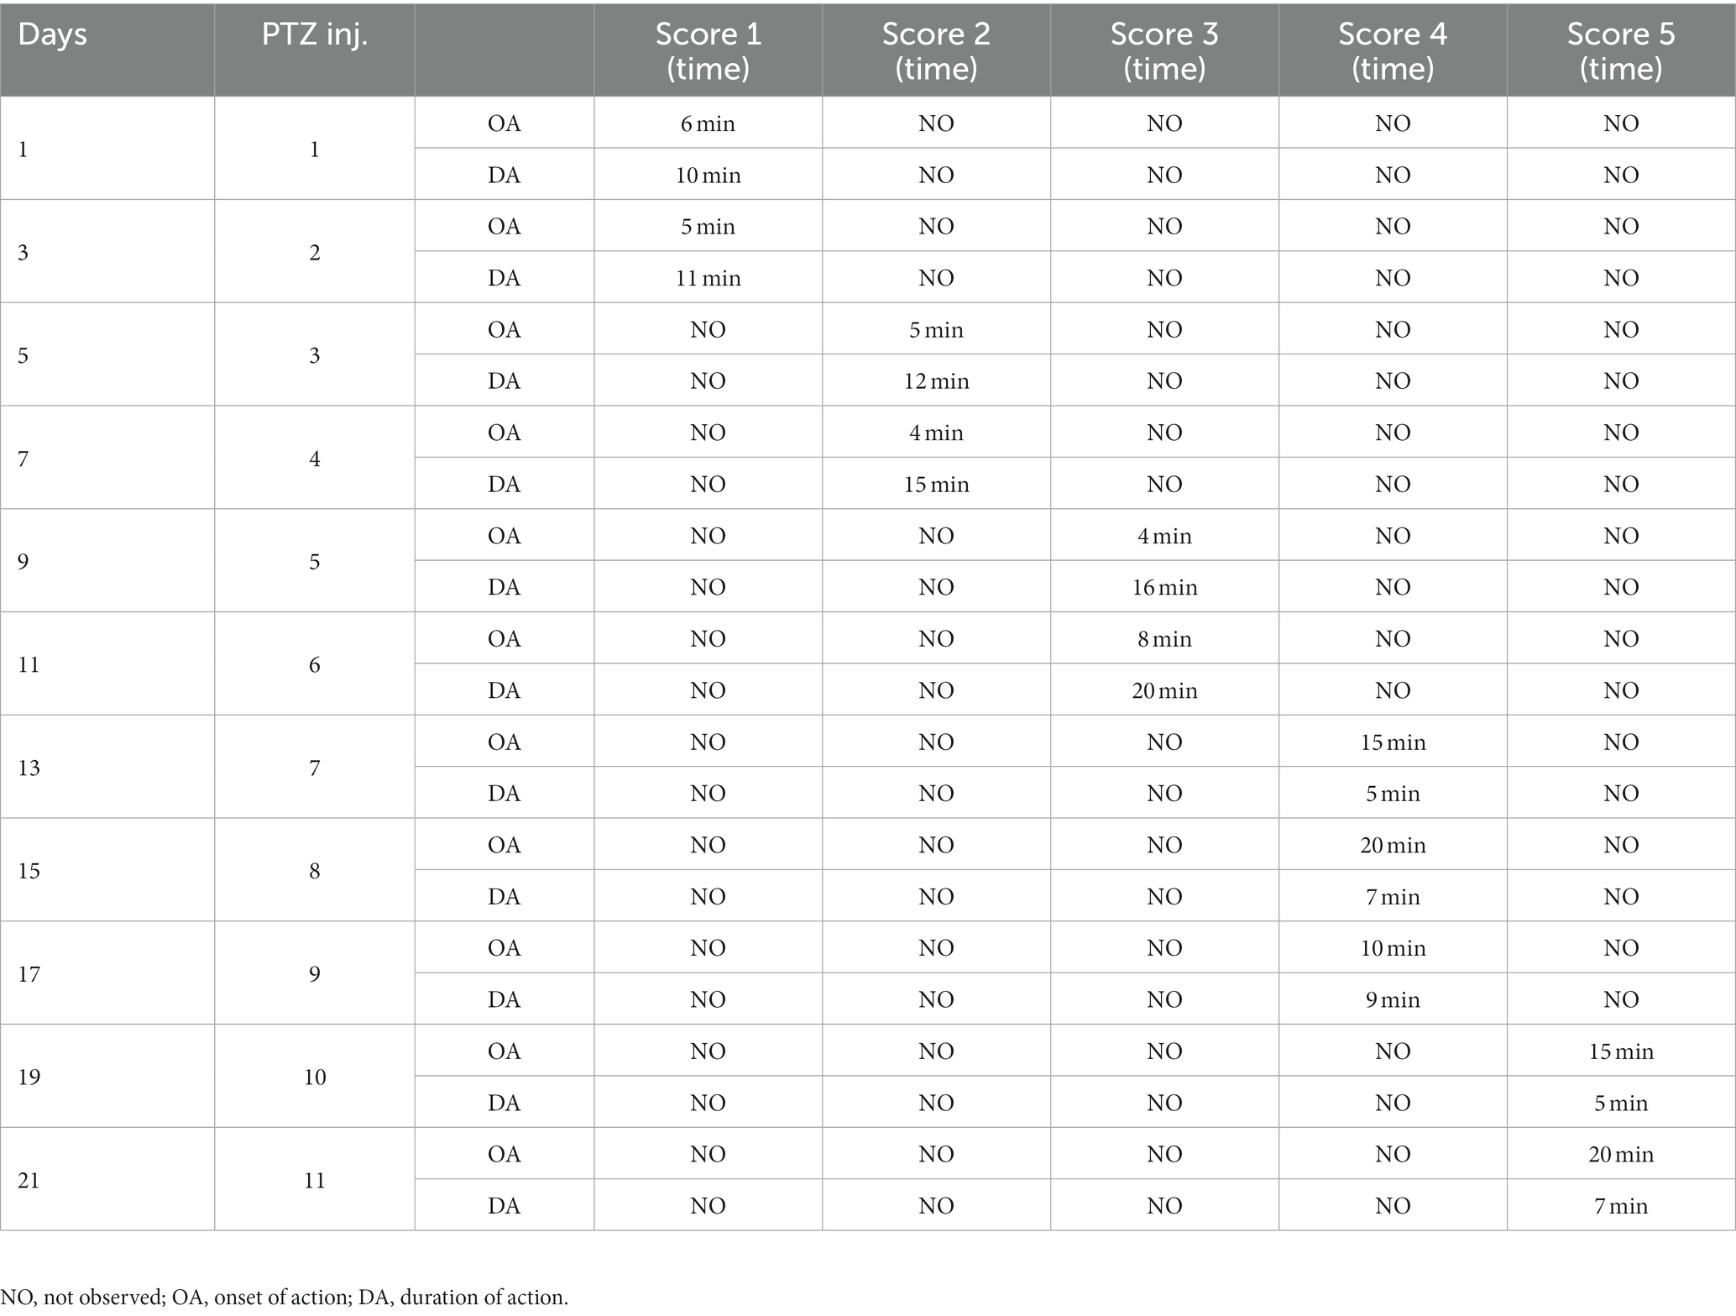Click Days value 21 in the last row
Screen dimensions: 1736x1316
pos(29,1180)
